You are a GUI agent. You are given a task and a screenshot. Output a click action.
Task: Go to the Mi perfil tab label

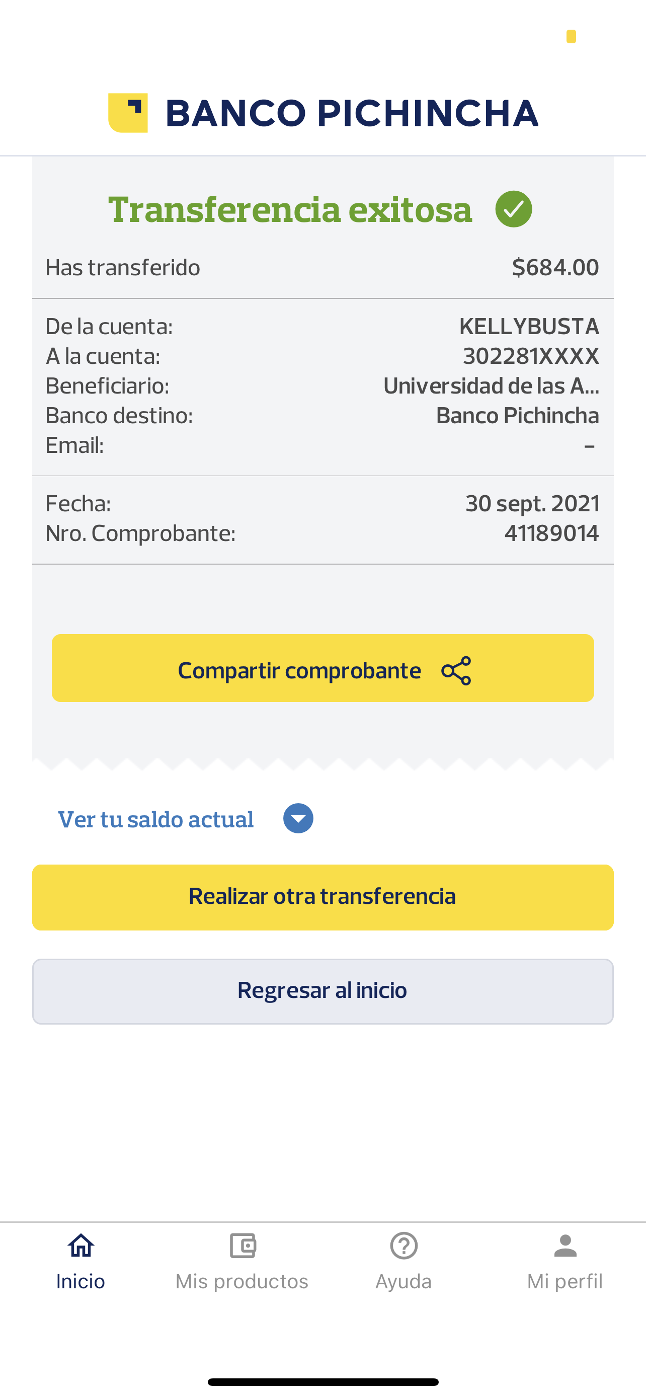(564, 1281)
